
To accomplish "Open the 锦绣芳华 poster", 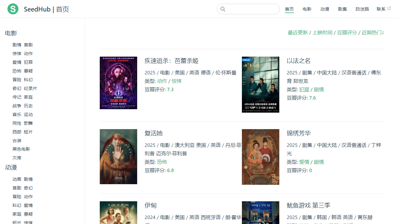I will point(261,157).
